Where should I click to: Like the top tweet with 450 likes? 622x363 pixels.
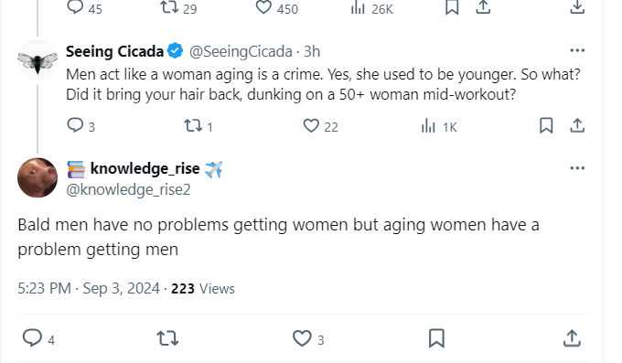coord(277,8)
